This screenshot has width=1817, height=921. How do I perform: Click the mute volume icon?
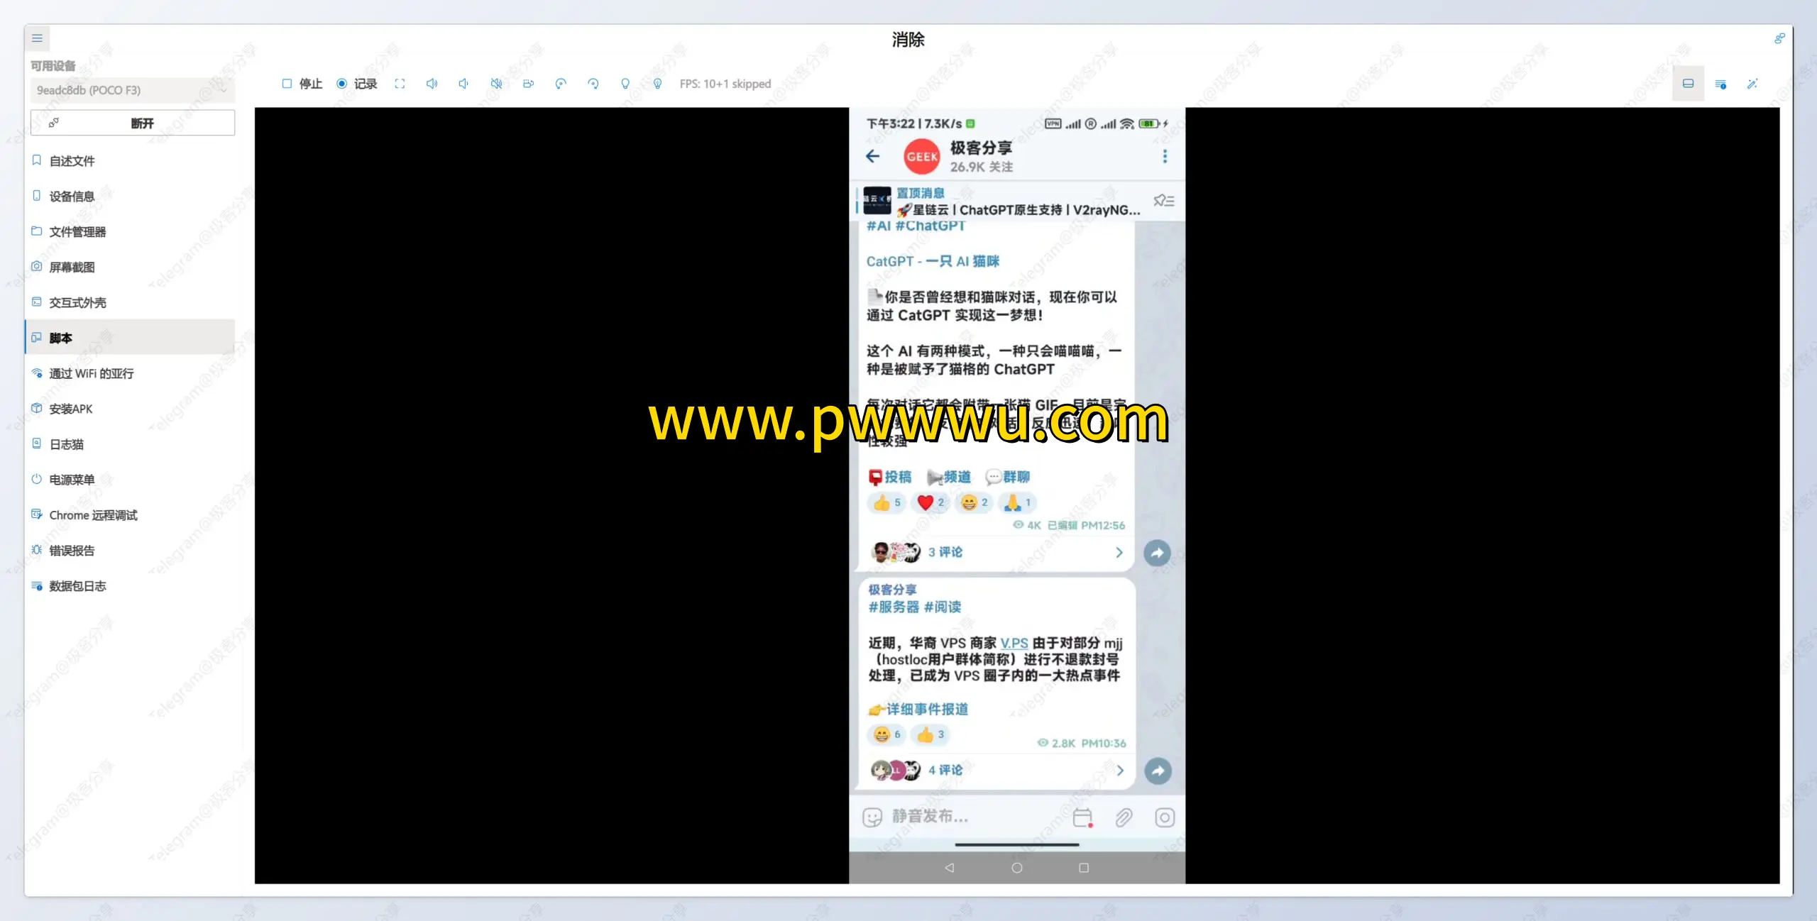click(x=496, y=84)
